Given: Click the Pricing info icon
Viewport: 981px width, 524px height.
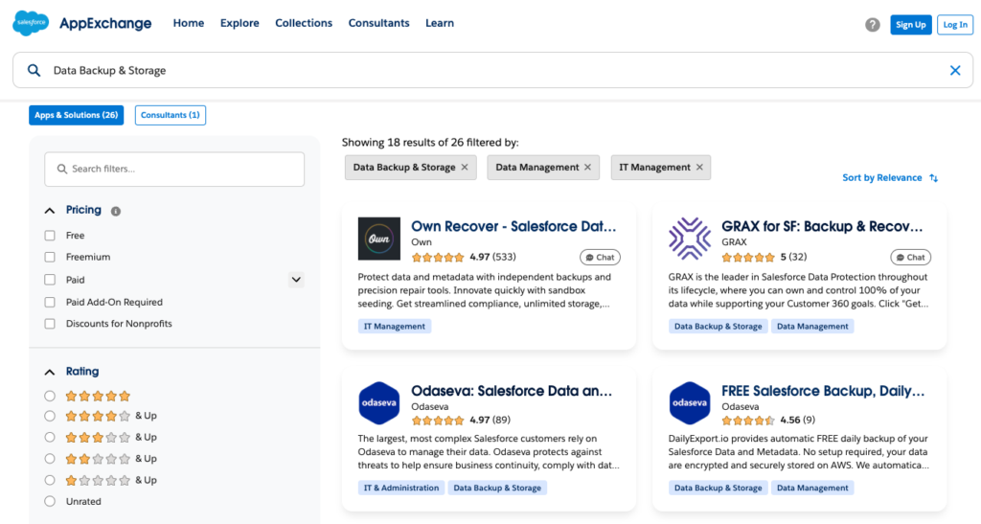Looking at the screenshot, I should pyautogui.click(x=116, y=211).
